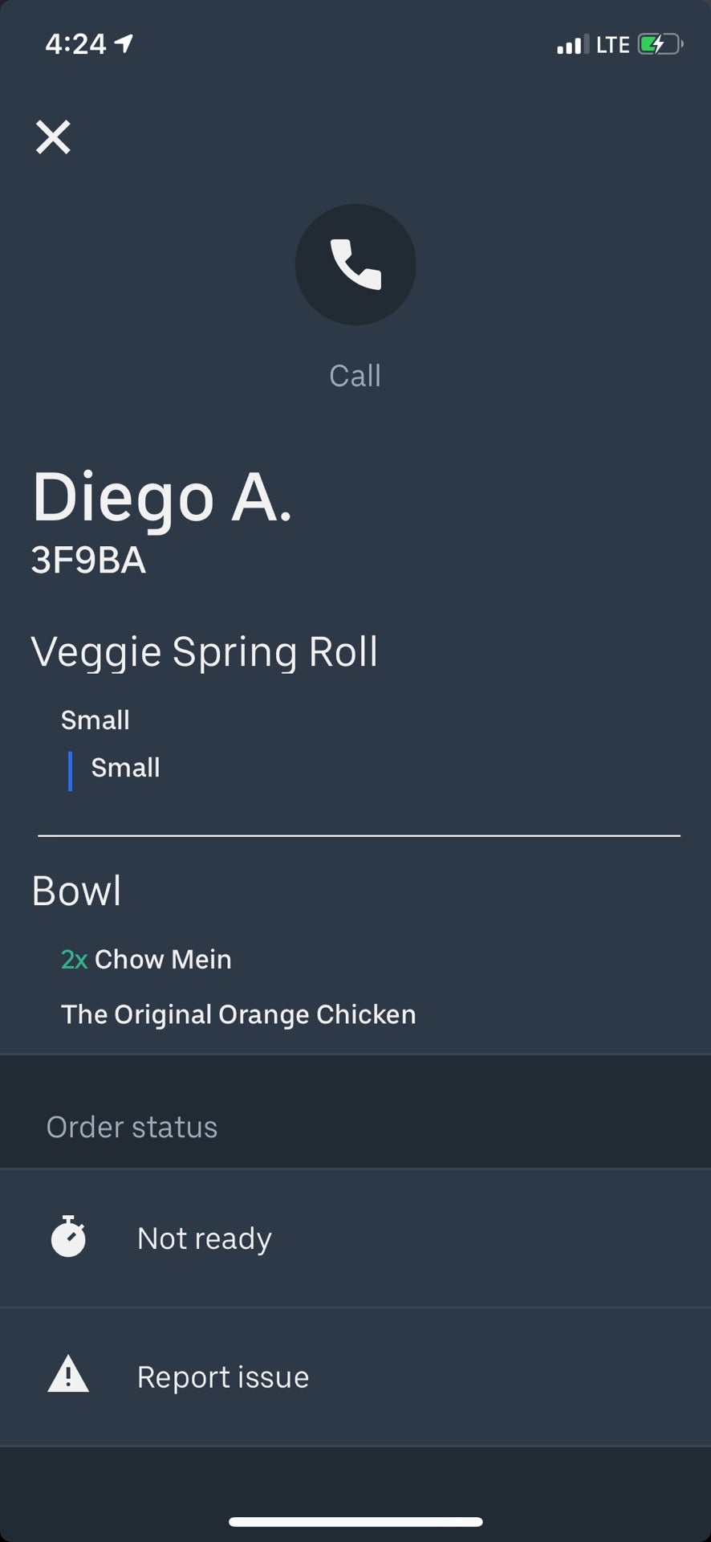The image size is (711, 1542).
Task: Tap The Original Orange Chicken entry
Action: pos(238,1014)
